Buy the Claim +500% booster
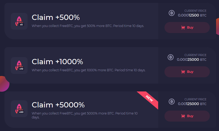The image size is (219, 131). pos(187,28)
